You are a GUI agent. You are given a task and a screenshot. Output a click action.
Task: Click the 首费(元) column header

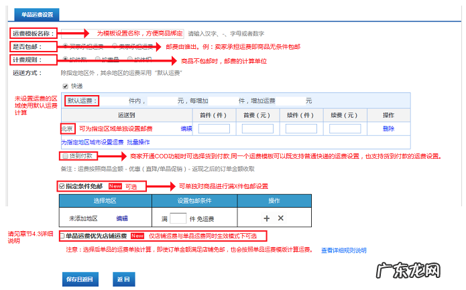(x=257, y=115)
